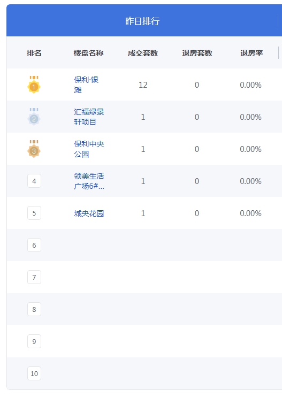Select the rank 6 number badge

pos(34,245)
